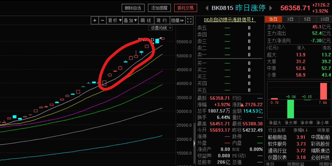Go to previous stock with left arrow

[x=207, y=8]
